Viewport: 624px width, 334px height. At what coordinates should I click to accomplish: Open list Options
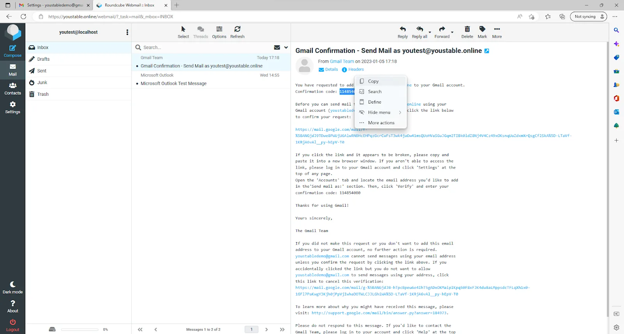219,32
